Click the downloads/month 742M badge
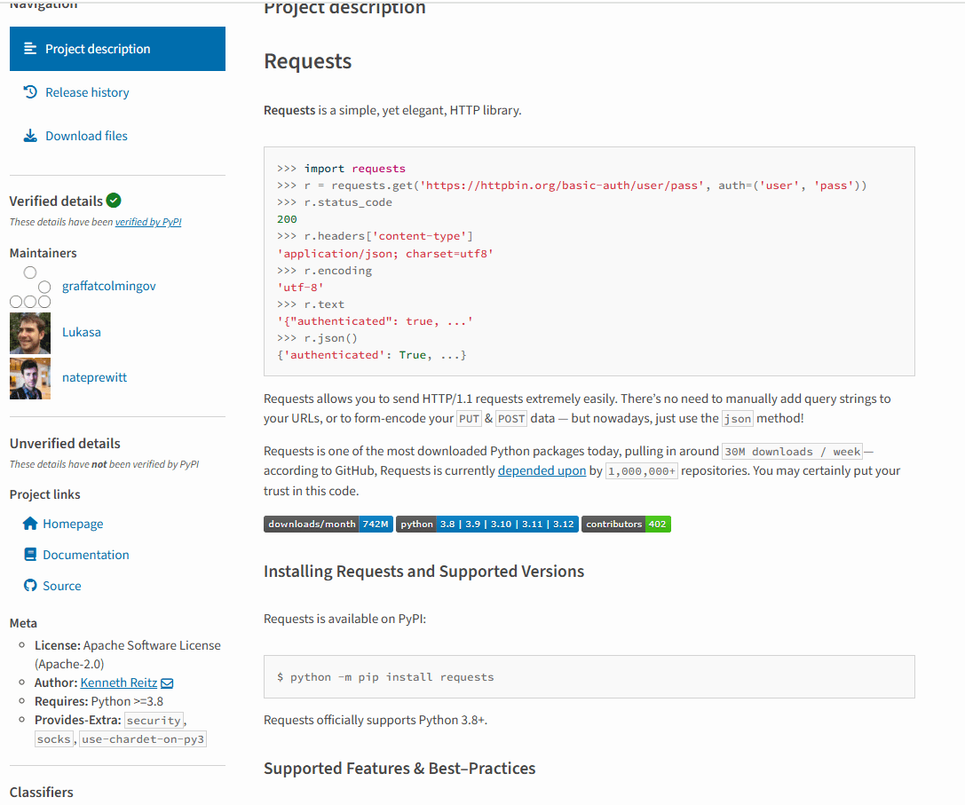 328,525
